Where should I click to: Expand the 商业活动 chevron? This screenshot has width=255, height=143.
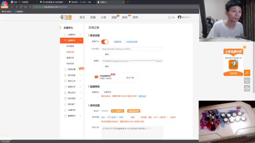(80, 92)
